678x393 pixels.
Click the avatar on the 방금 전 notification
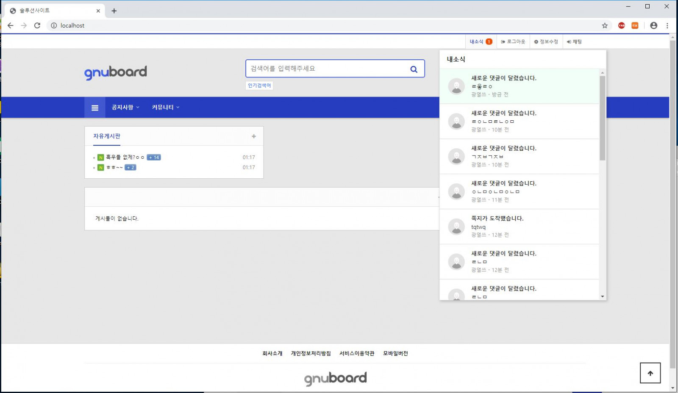[x=456, y=86]
